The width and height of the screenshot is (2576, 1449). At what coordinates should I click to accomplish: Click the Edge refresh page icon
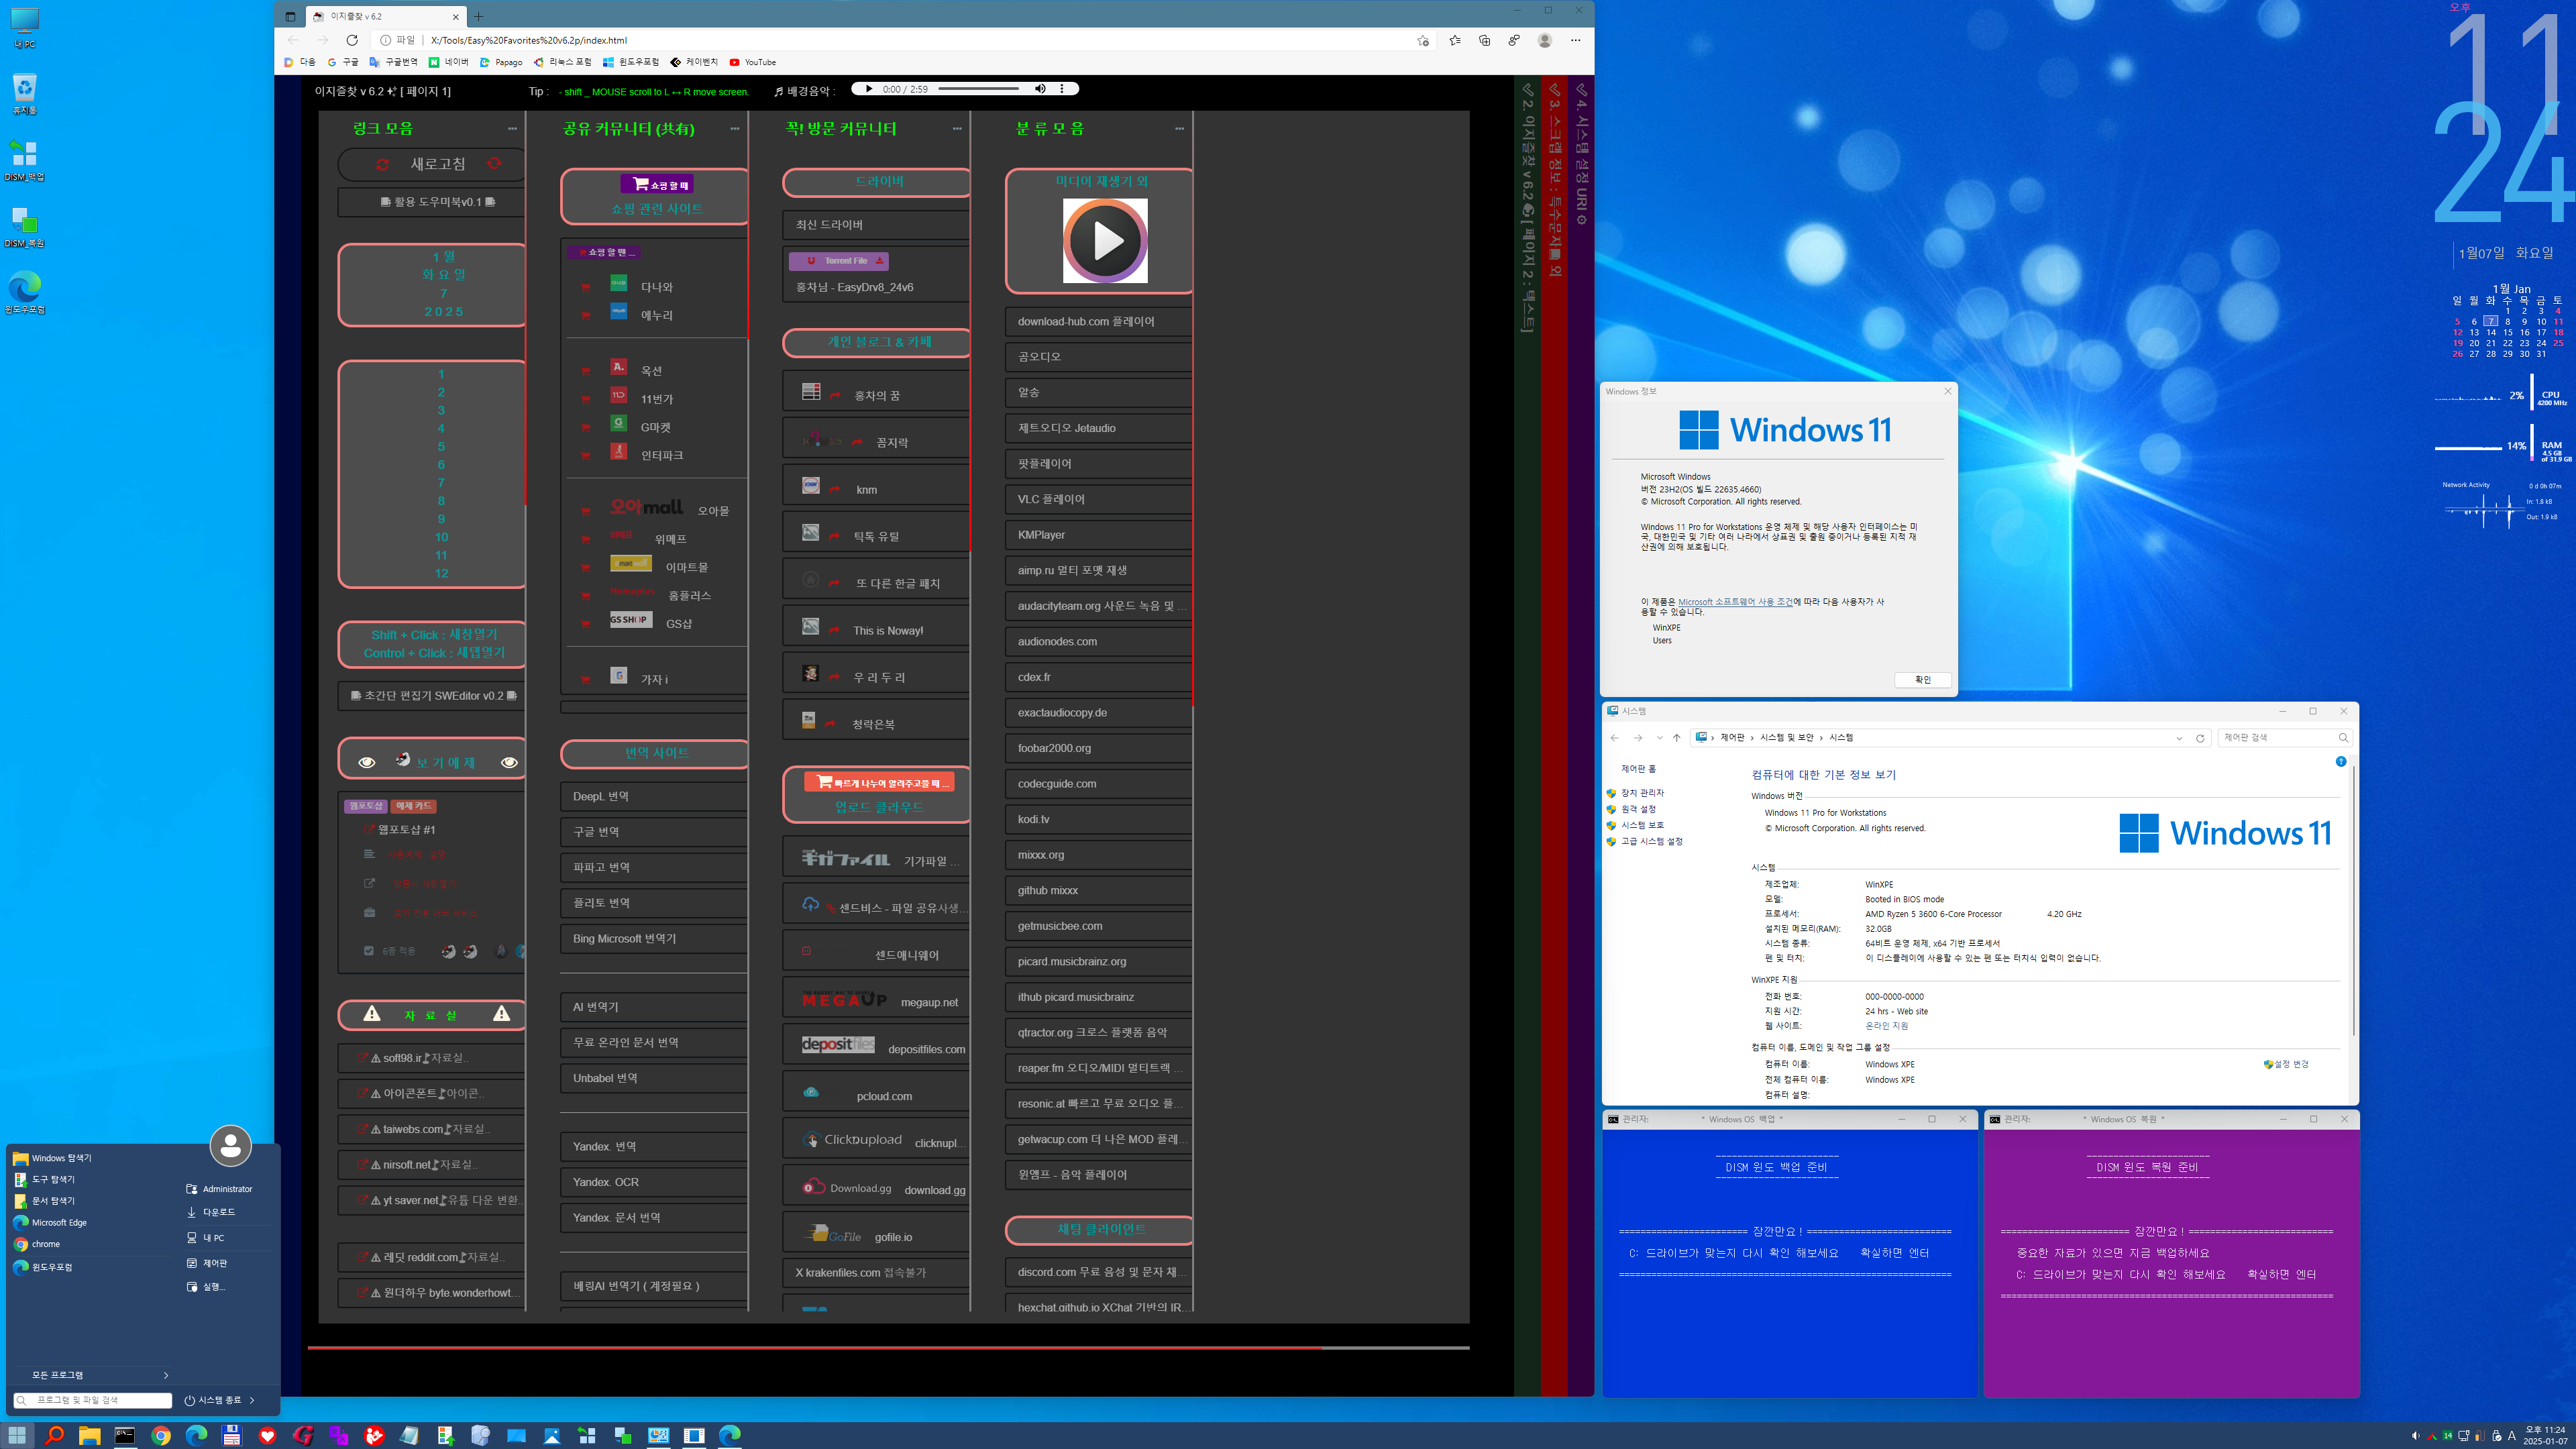click(352, 40)
